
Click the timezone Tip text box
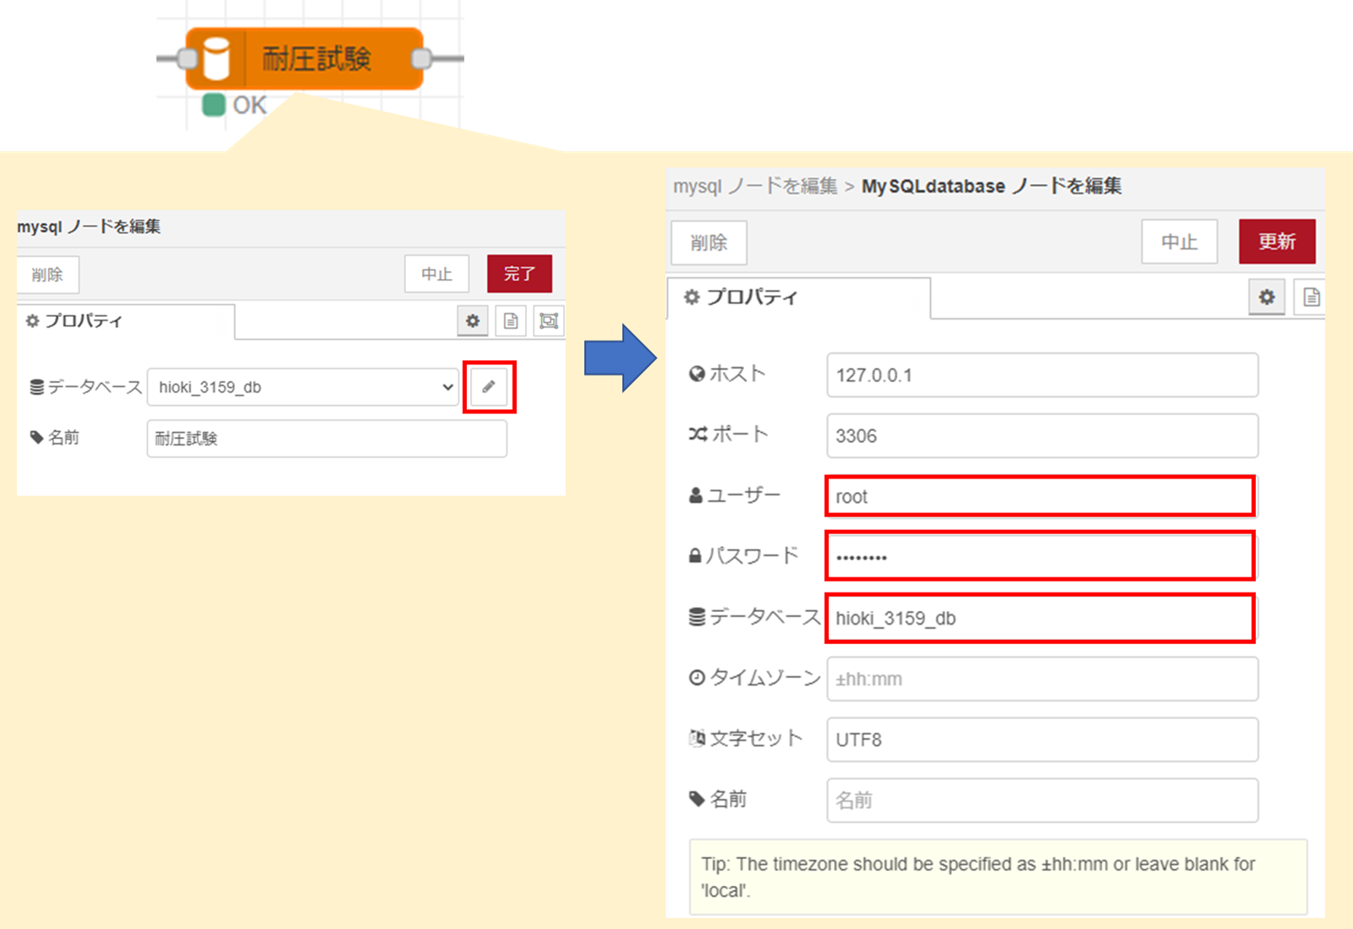998,877
